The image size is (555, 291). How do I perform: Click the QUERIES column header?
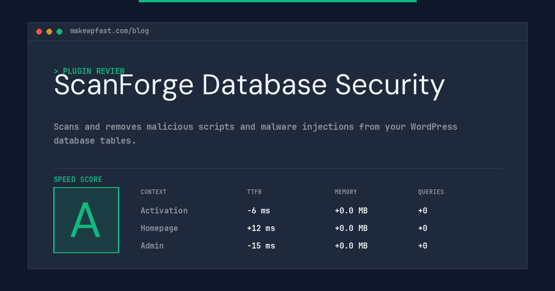point(431,192)
